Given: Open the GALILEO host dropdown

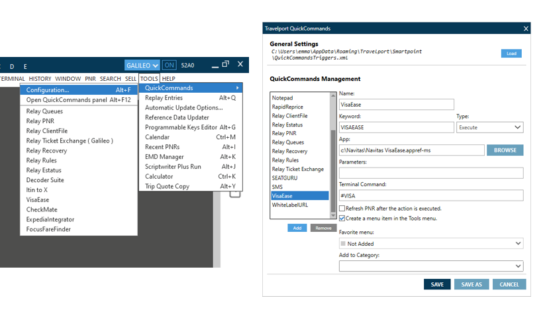Looking at the screenshot, I should coord(142,66).
